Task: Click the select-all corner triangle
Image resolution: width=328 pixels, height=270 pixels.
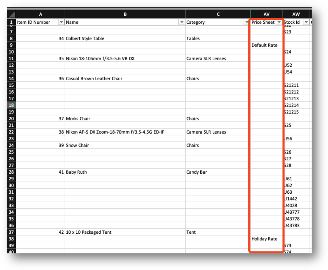Action: 12,14
